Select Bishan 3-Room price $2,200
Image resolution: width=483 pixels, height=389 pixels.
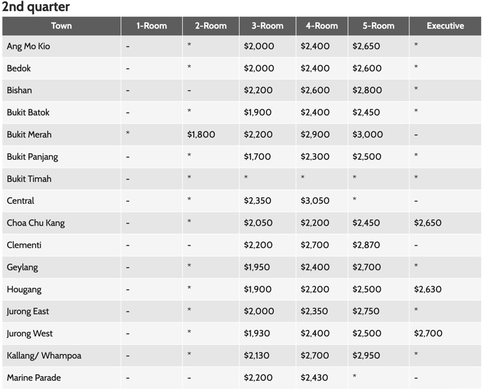[x=258, y=90]
